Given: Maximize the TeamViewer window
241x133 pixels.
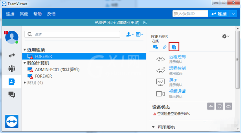Looking at the screenshot, I should tap(223, 3).
